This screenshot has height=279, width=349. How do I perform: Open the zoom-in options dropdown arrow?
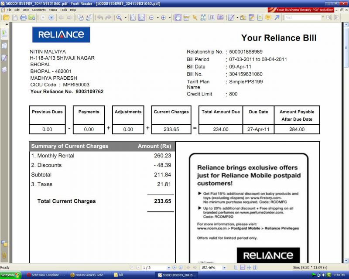coord(170,17)
